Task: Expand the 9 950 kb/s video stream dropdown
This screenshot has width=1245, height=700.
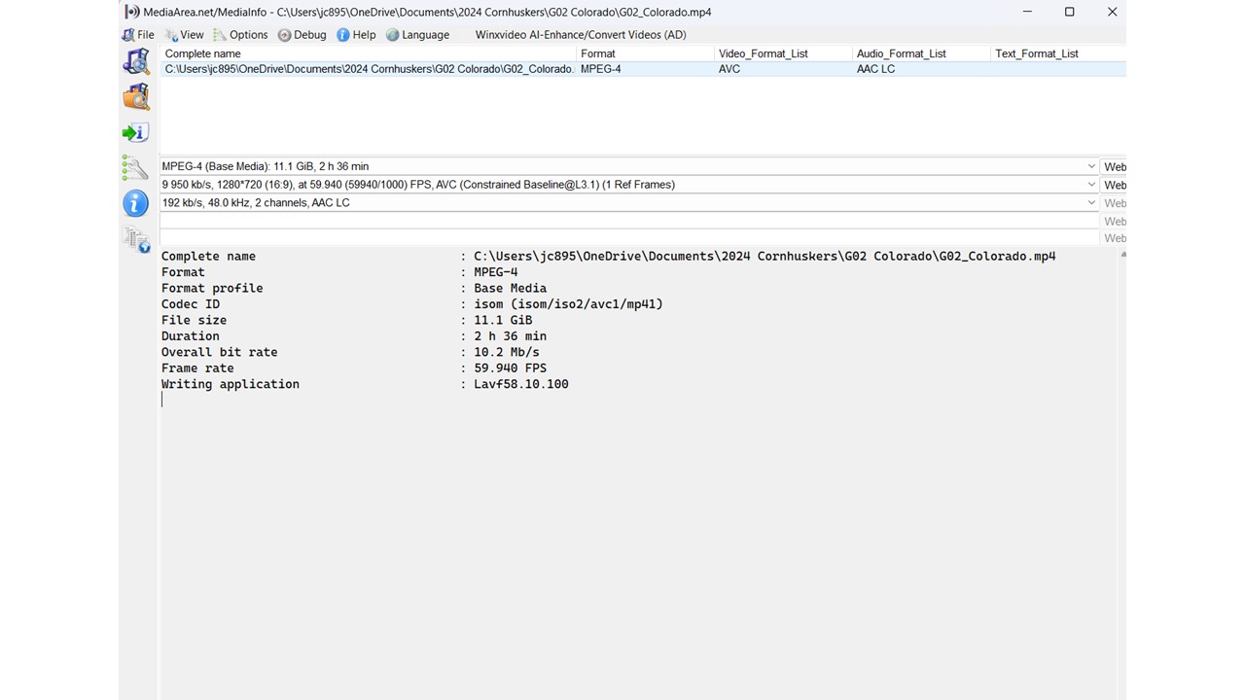Action: pos(1090,185)
